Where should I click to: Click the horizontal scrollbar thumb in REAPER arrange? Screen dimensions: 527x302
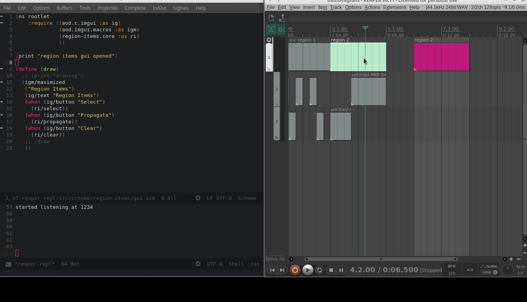[x=381, y=259]
